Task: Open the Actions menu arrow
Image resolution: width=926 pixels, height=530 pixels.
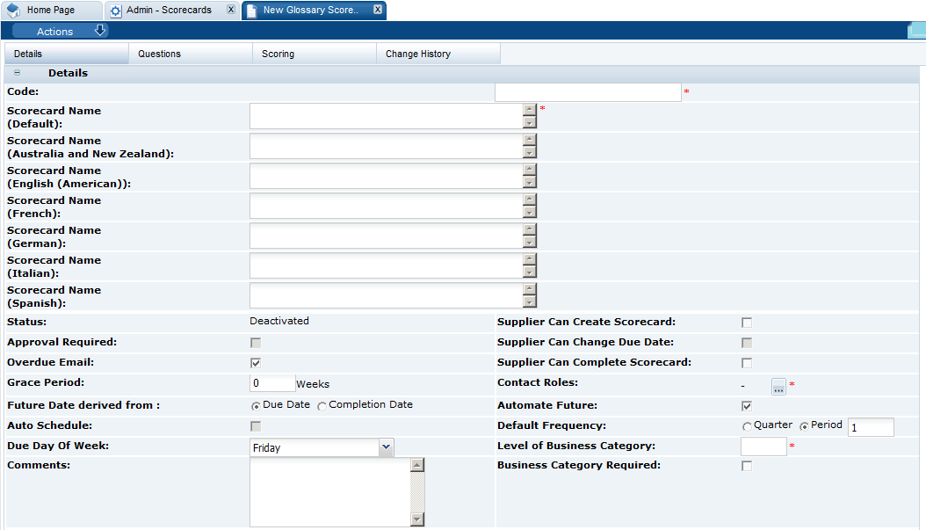Action: (x=100, y=30)
